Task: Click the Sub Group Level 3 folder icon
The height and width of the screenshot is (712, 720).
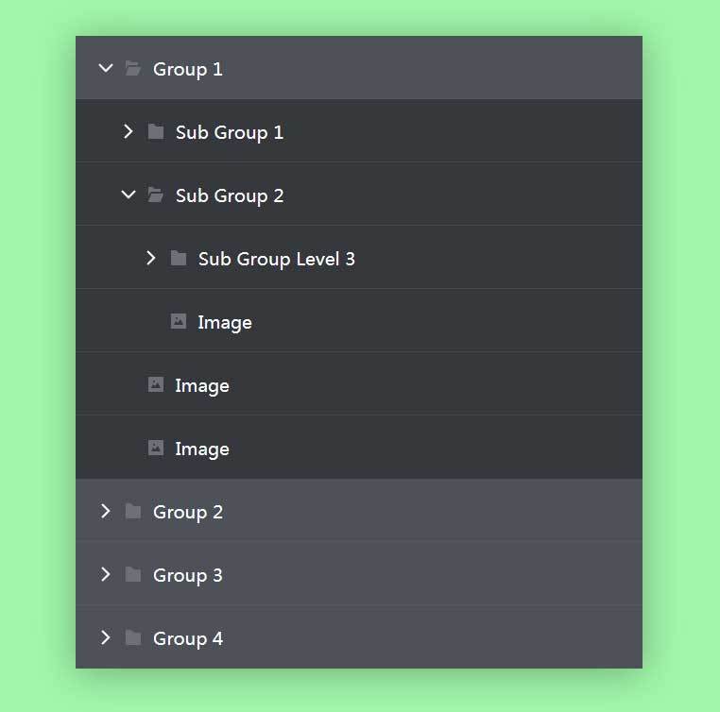Action: coord(179,259)
